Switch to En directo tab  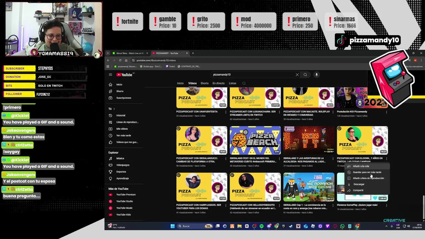pos(218,83)
